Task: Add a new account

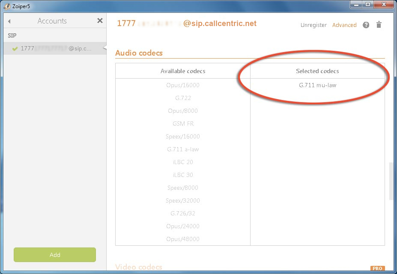Action: tap(55, 255)
